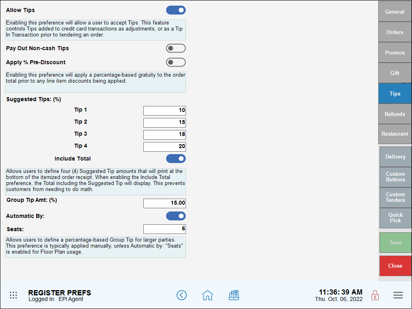Click the Seats number field
This screenshot has width=412, height=309.
coord(165,229)
